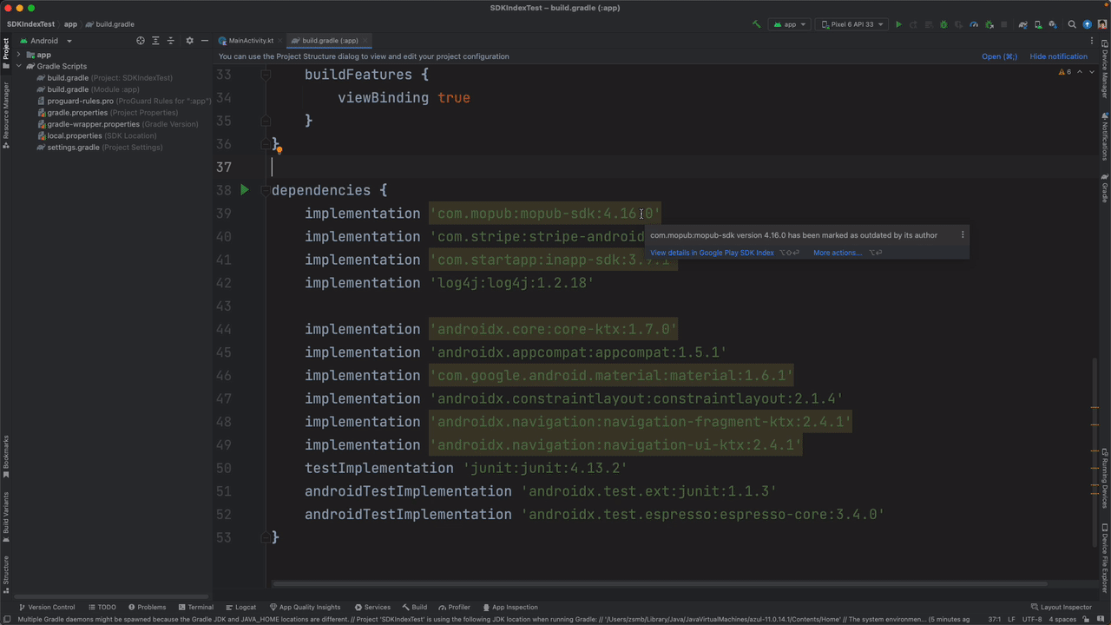Click the blue IDE update icon
This screenshot has height=625, width=1111.
1088,24
